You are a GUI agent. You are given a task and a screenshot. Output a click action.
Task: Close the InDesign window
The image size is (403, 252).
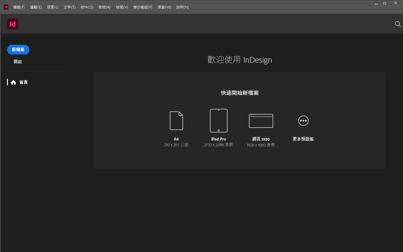point(396,3)
